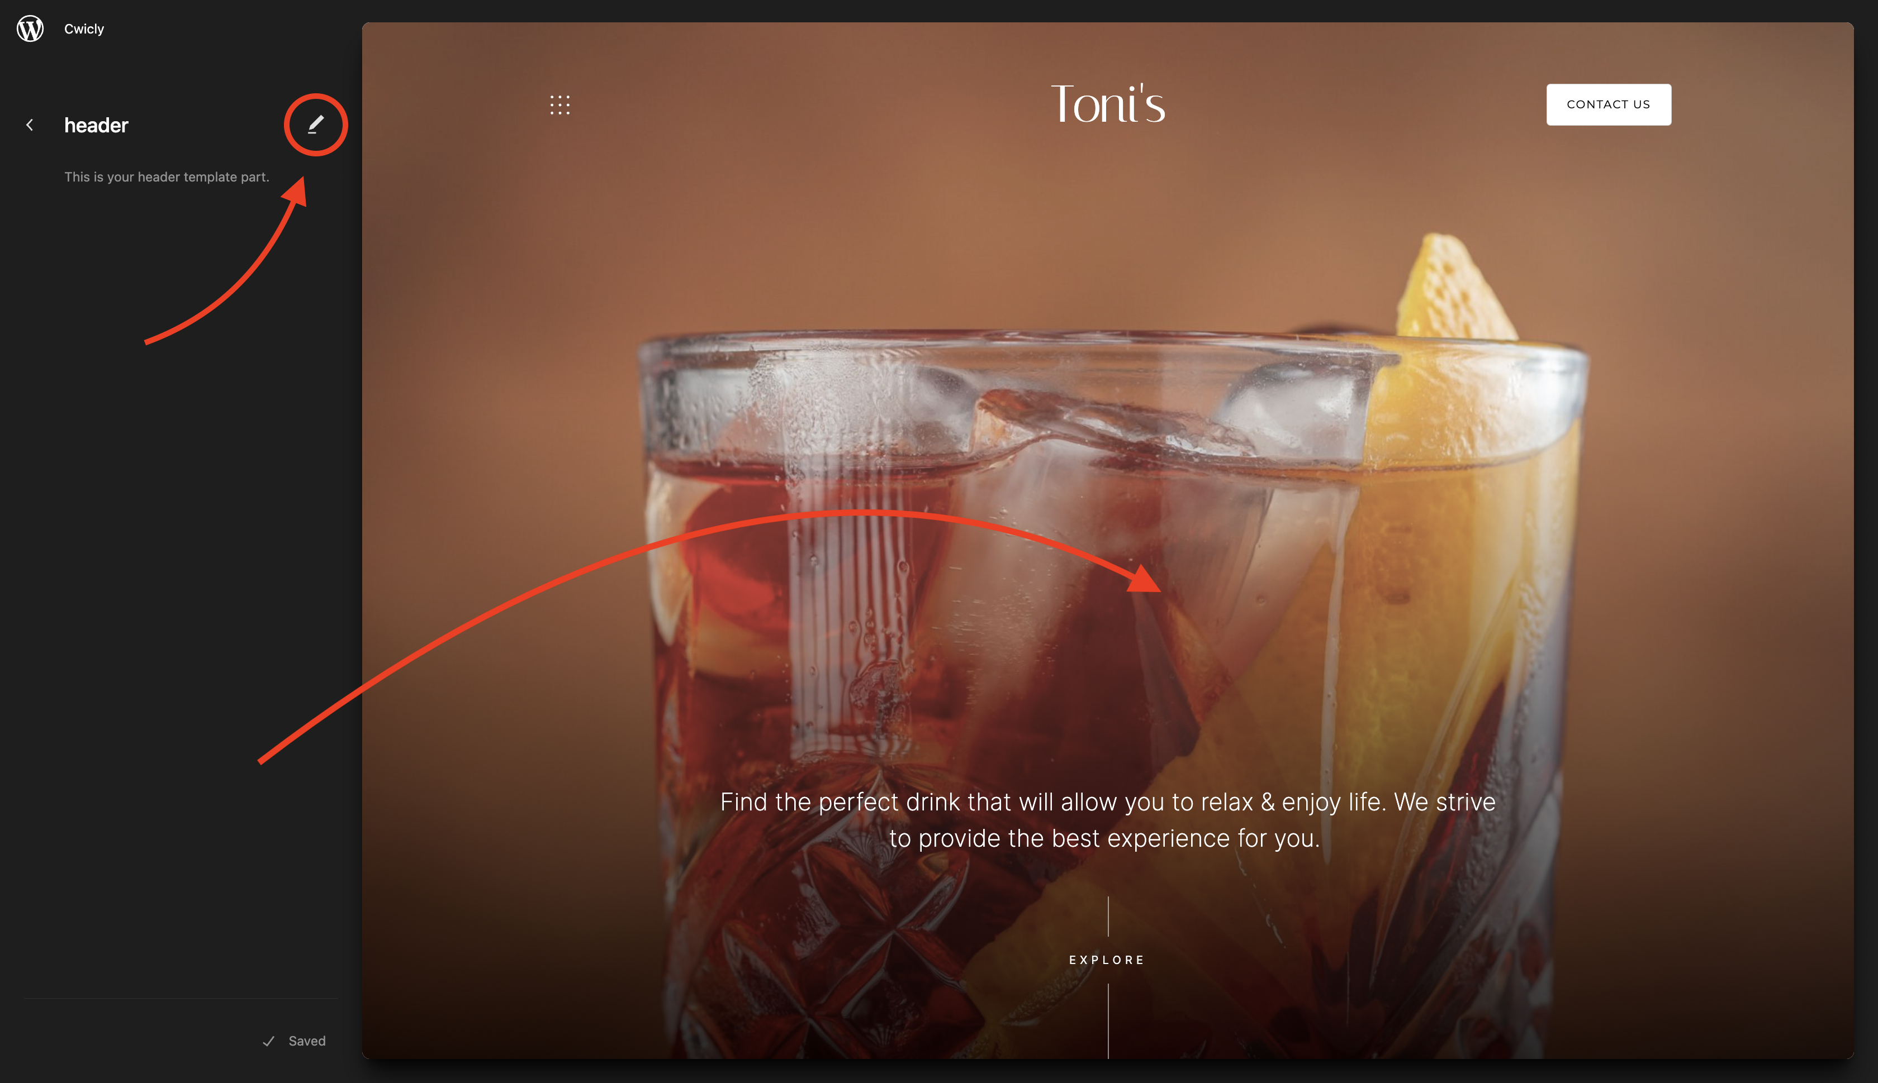Click the CONTACT US button
Screen dimensions: 1878x1083
pos(1609,104)
